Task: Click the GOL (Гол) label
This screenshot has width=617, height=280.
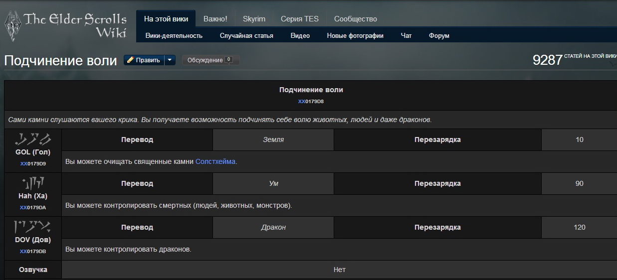Action: (33, 152)
